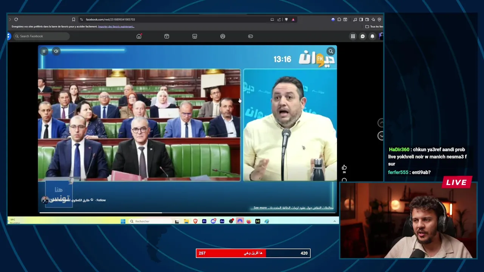Image resolution: width=484 pixels, height=272 pixels.
Task: Open OBS Studio from the taskbar
Action: [x=231, y=221]
